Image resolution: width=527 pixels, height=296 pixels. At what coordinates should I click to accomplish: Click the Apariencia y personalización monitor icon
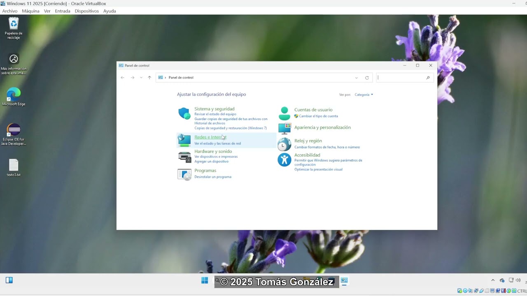tap(284, 128)
